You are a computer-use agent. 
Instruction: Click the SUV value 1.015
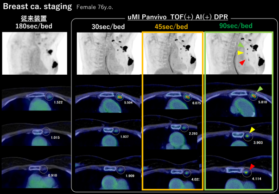pos(55,137)
